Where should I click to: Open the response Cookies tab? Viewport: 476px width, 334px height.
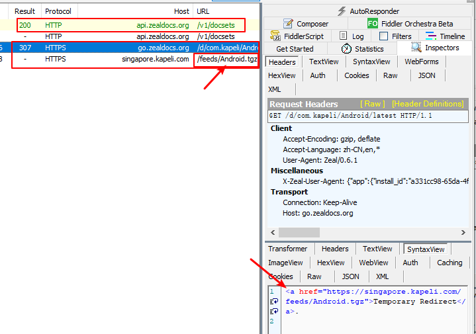click(x=281, y=276)
